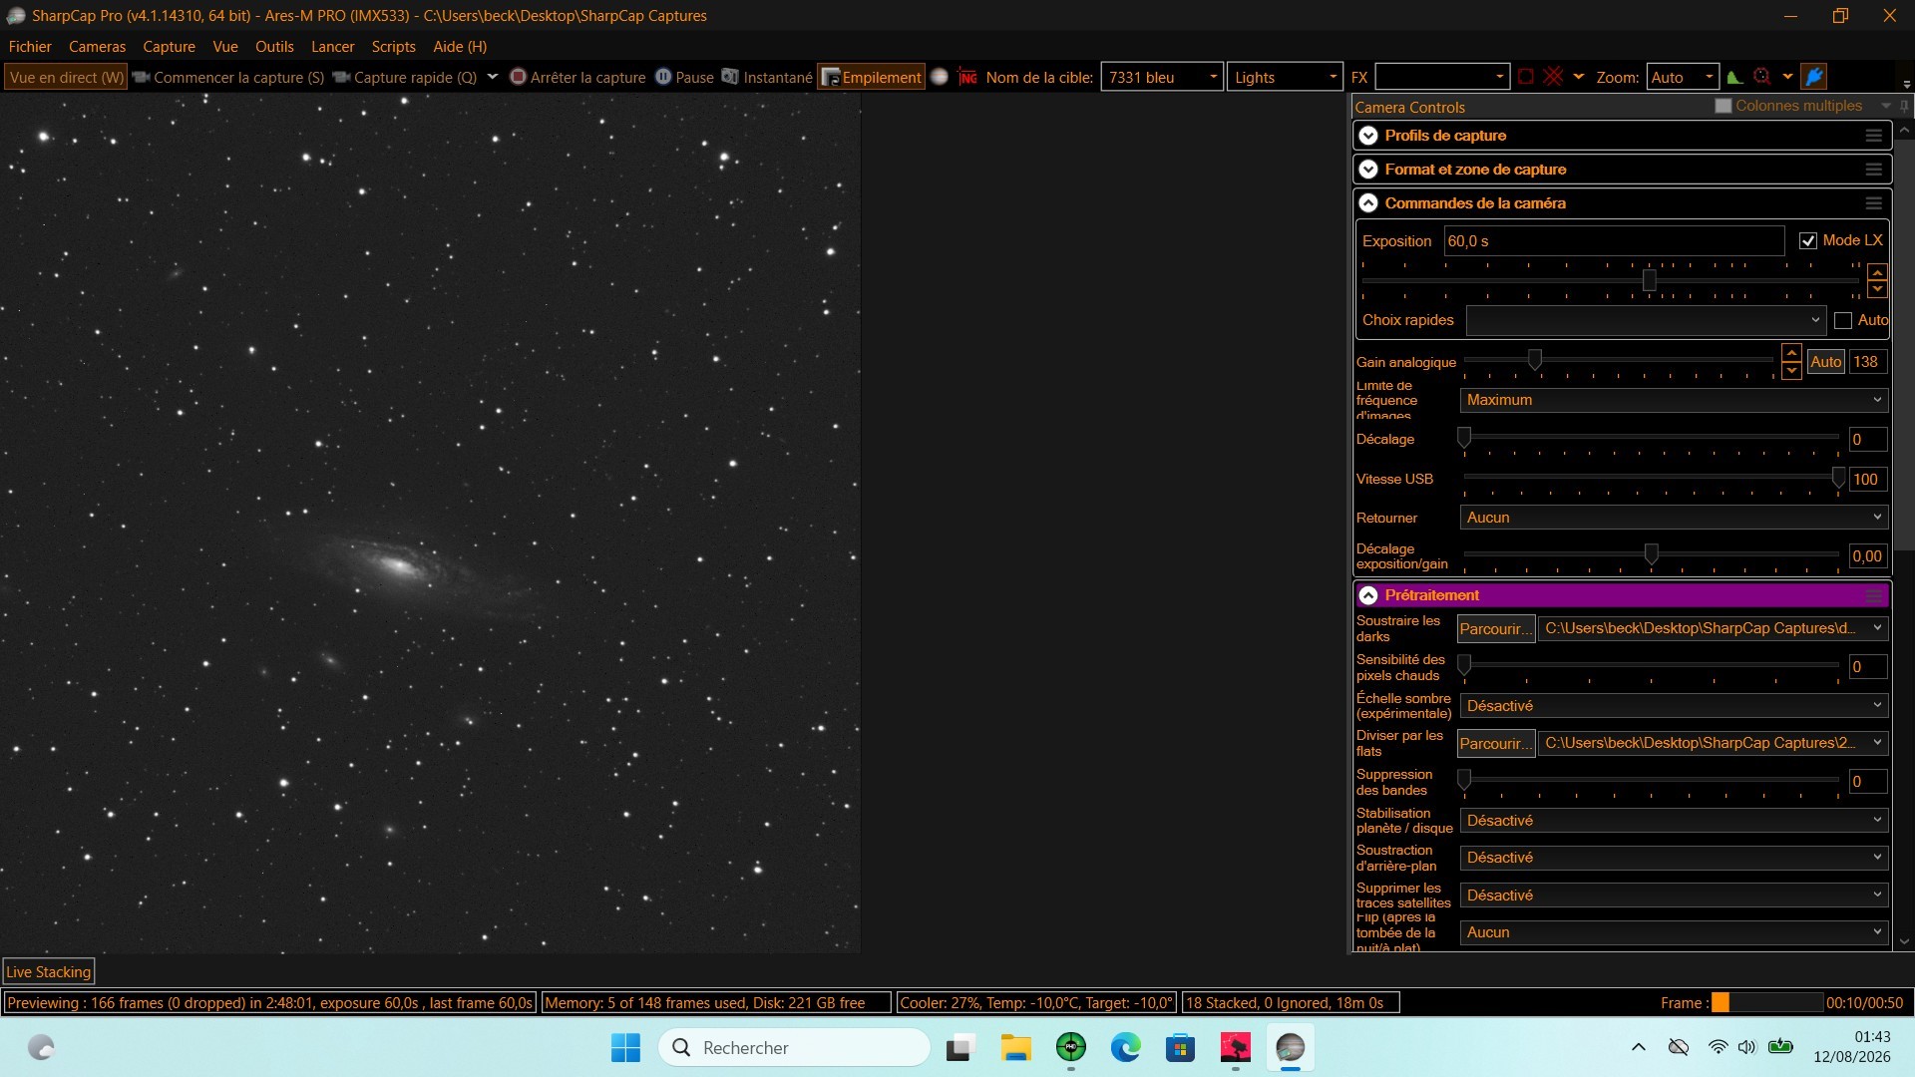Click the Empilement live stacking button
The width and height of the screenshot is (1915, 1077).
(871, 77)
